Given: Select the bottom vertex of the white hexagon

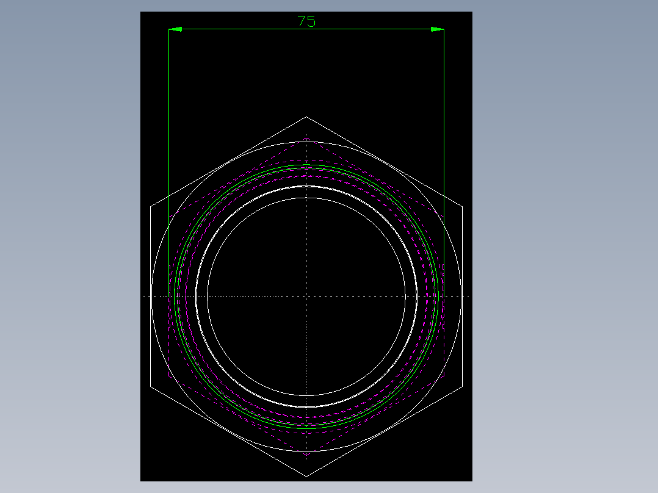Looking at the screenshot, I should coord(306,476).
